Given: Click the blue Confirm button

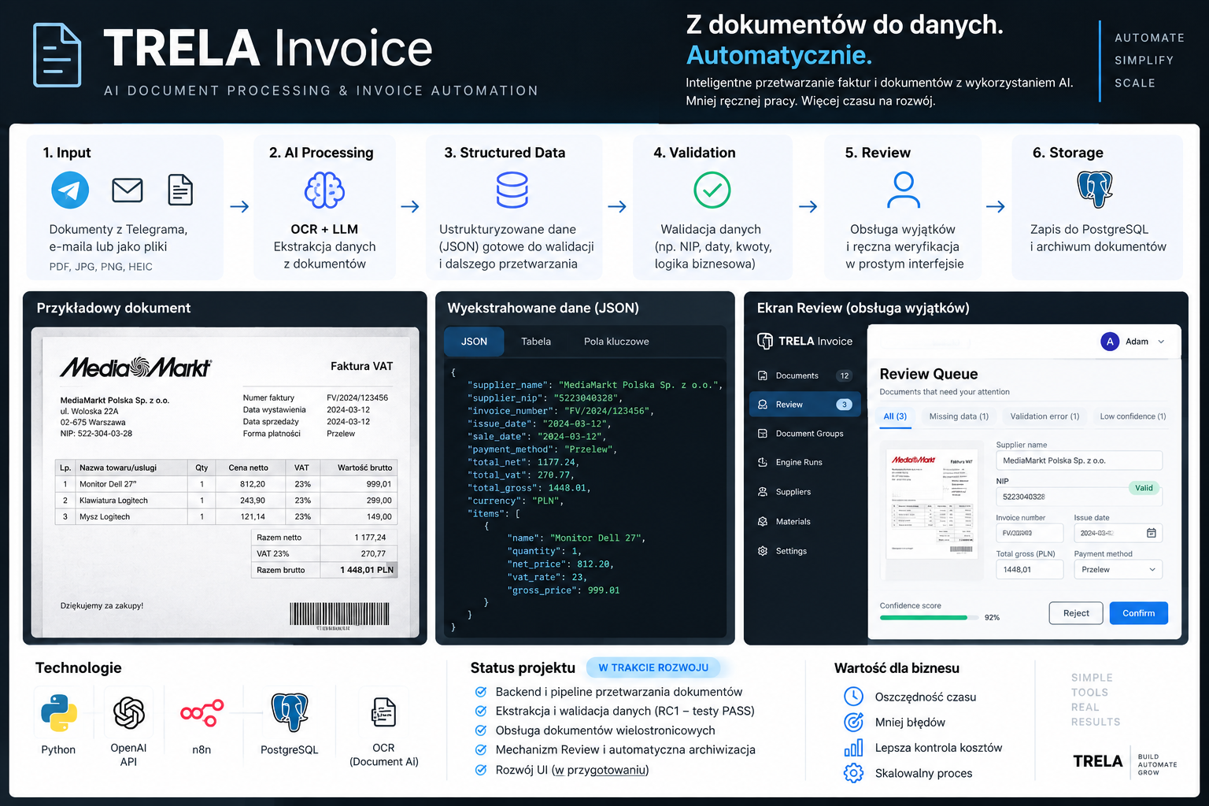Looking at the screenshot, I should [1139, 613].
